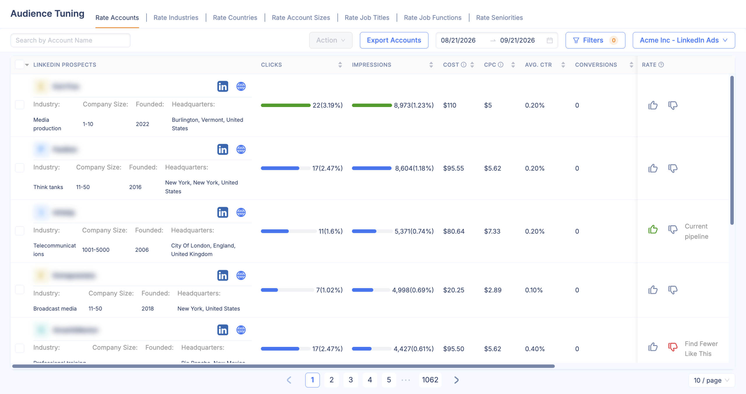This screenshot has height=394, width=746.
Task: Open the Filters button
Action: [x=595, y=40]
